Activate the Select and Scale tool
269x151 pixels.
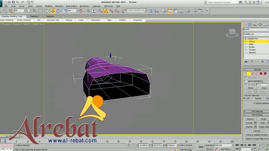[64, 11]
